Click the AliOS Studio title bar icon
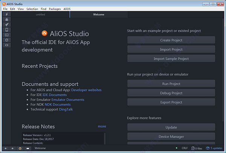 4,4
